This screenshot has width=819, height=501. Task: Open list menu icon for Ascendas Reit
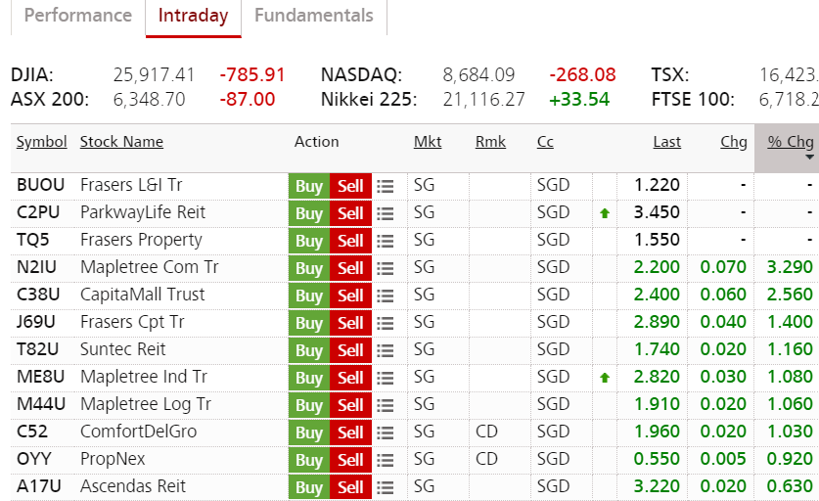point(386,487)
